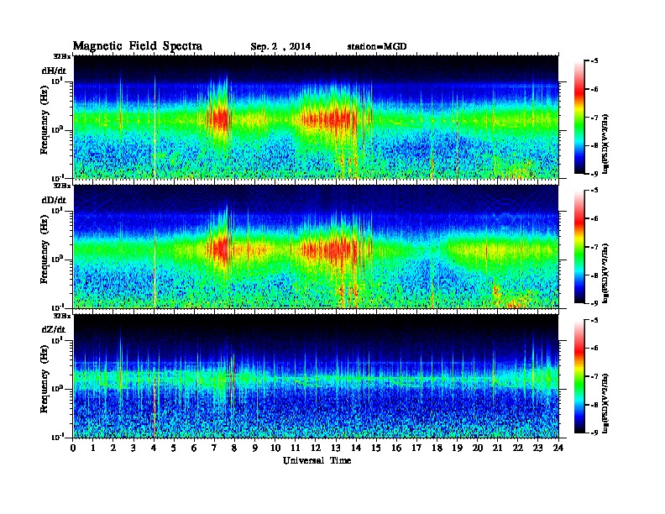665x514 pixels.
Task: Click the -7 label on dD/dt colorbar
Action: (x=594, y=247)
